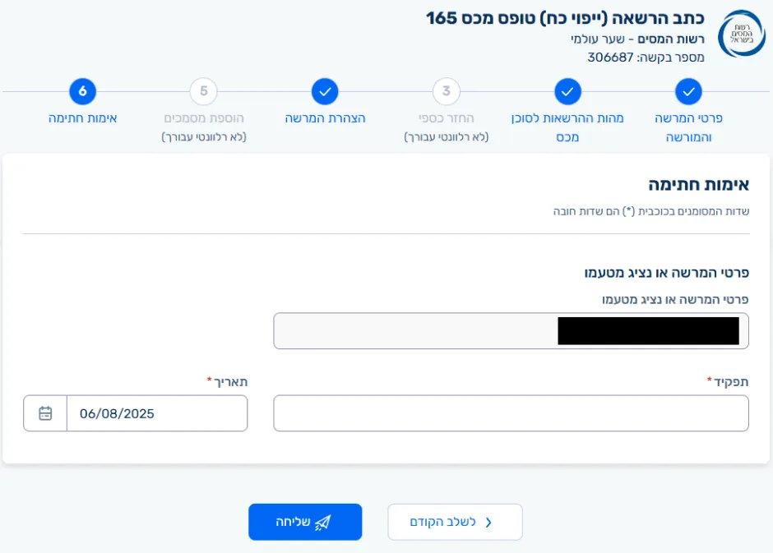The image size is (773, 553).
Task: Open the calendar date picker icon
Action: click(45, 413)
